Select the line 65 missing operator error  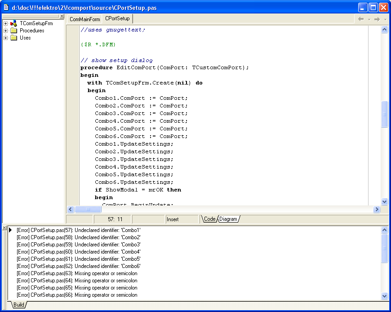[x=77, y=288]
